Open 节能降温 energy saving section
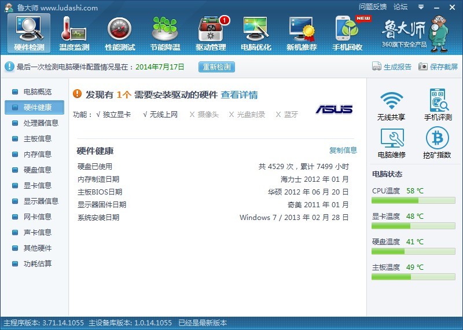 click(165, 34)
